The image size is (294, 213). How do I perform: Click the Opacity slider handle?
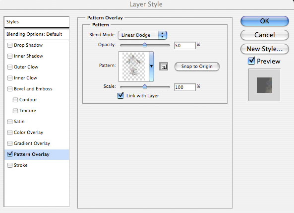click(x=145, y=45)
